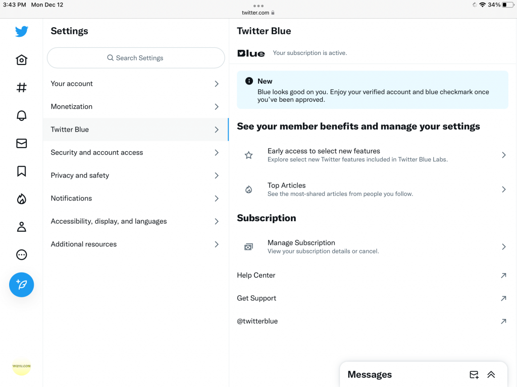Screen dimensions: 517x387
Task: Click chevron next to Additional resources
Action: 217,244
